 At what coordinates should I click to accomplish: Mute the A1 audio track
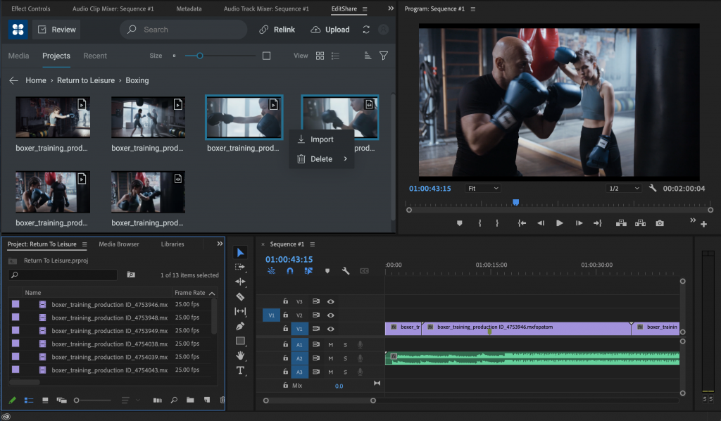[332, 344]
